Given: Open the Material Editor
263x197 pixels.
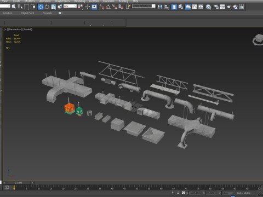Looking at the screenshot, I should [208, 7].
